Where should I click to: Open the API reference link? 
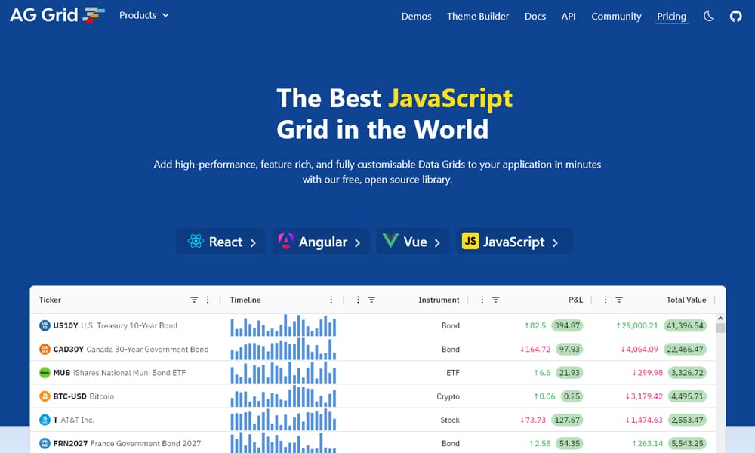569,17
